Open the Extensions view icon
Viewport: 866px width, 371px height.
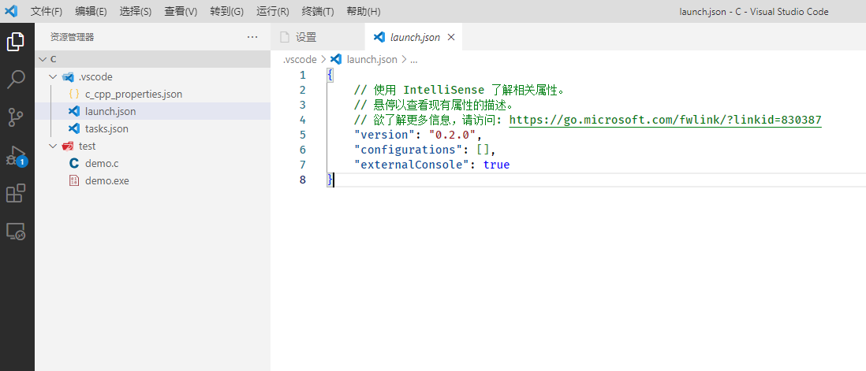[x=16, y=194]
